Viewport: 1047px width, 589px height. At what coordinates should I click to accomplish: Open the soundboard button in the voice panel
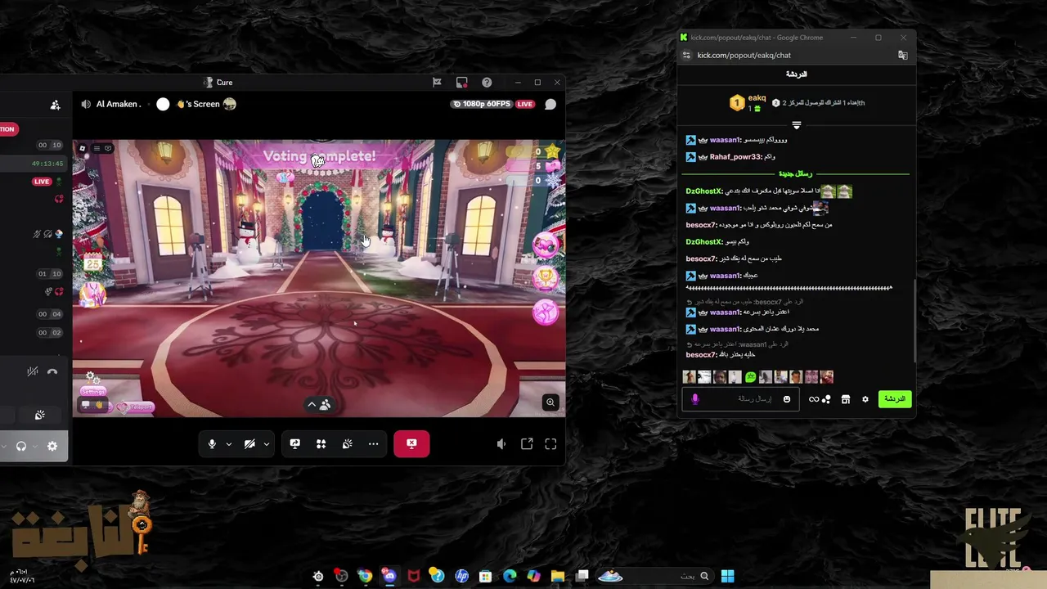[x=39, y=415]
